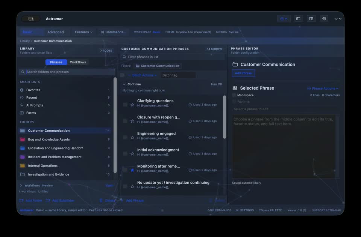Viewport: 361px width, 237px height.
Task: Check the Clarifying questions row checkbox
Action: (125, 105)
